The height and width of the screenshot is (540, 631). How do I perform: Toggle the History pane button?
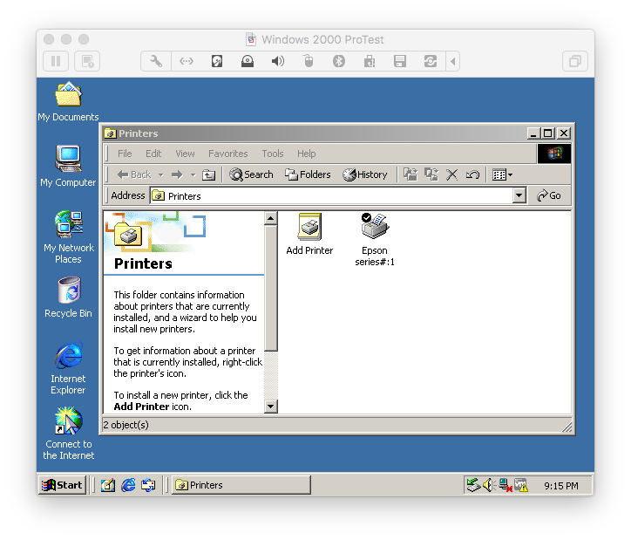click(x=365, y=174)
